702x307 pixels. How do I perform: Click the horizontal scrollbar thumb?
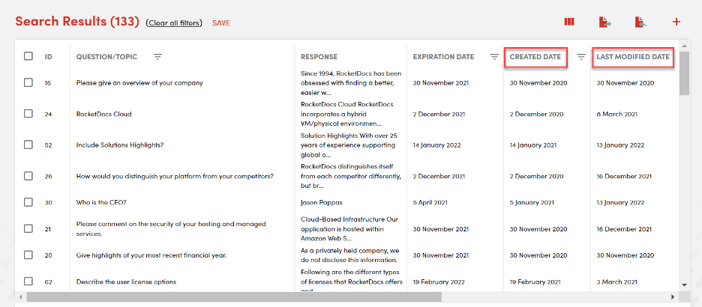pos(234,297)
